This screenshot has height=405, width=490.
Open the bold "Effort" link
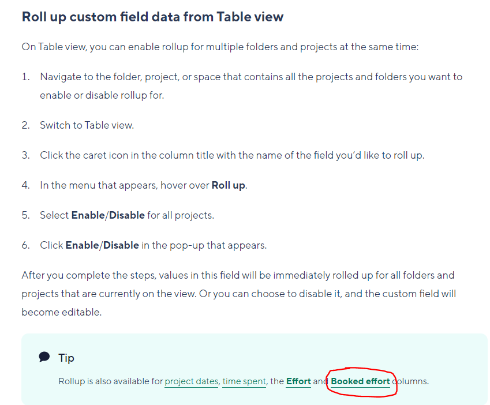click(x=298, y=381)
